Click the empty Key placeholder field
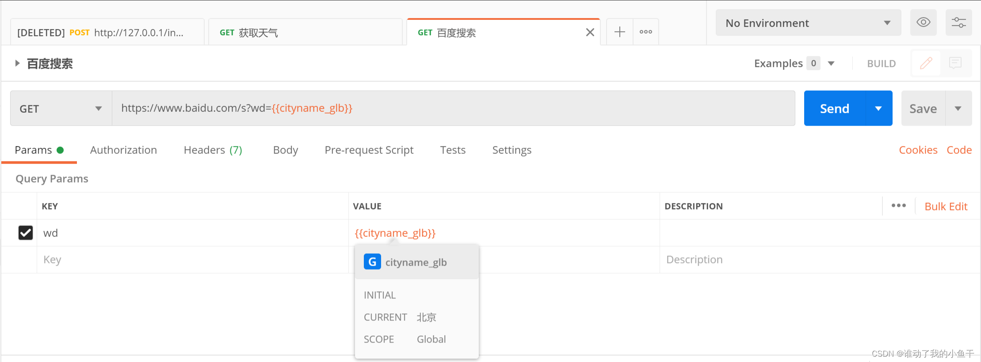Screen dimensions: 981x362 193,259
